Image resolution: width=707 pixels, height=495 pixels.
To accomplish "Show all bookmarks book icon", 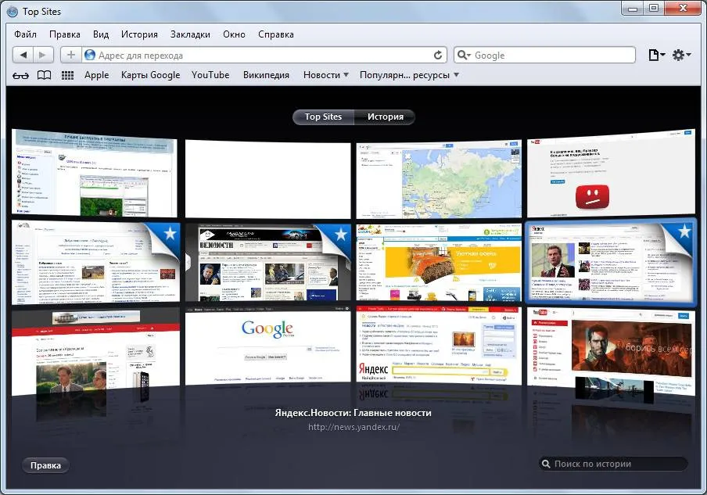I will click(44, 75).
